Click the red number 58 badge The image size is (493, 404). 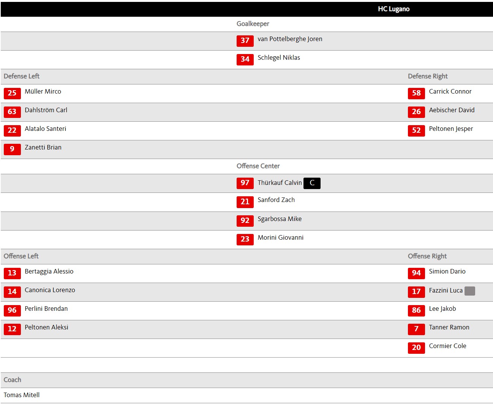tap(416, 93)
